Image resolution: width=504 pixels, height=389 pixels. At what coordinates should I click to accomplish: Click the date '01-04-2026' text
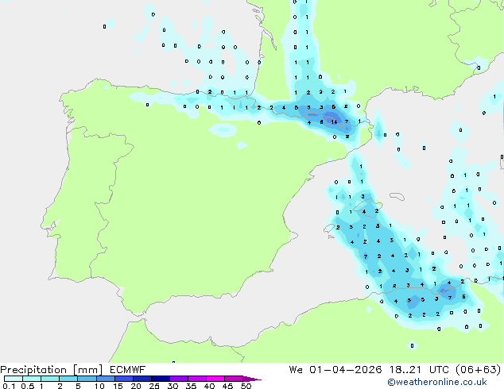coord(346,370)
